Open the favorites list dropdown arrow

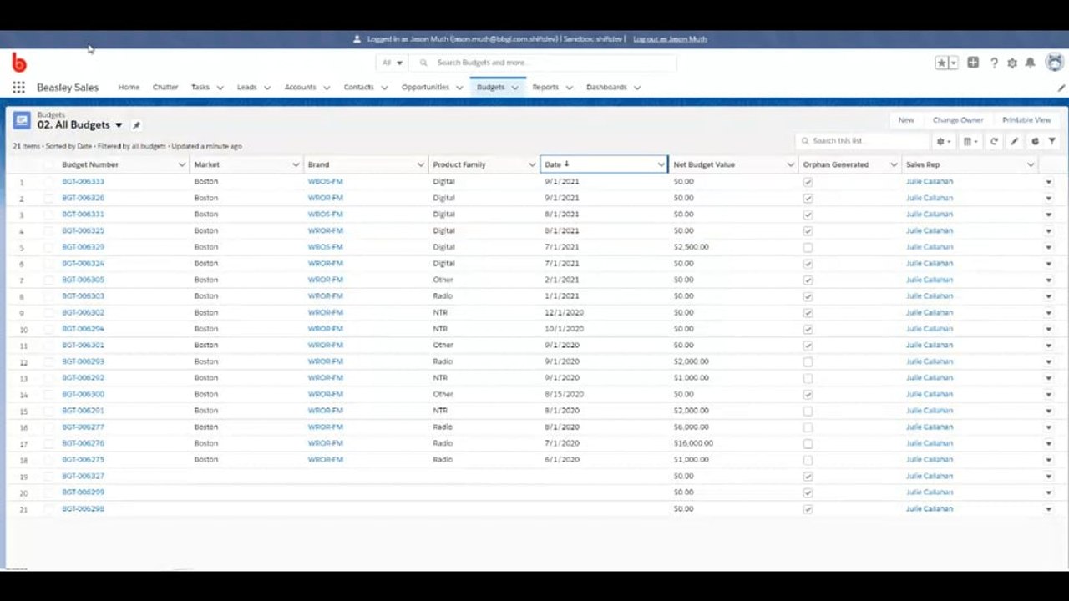(x=953, y=63)
